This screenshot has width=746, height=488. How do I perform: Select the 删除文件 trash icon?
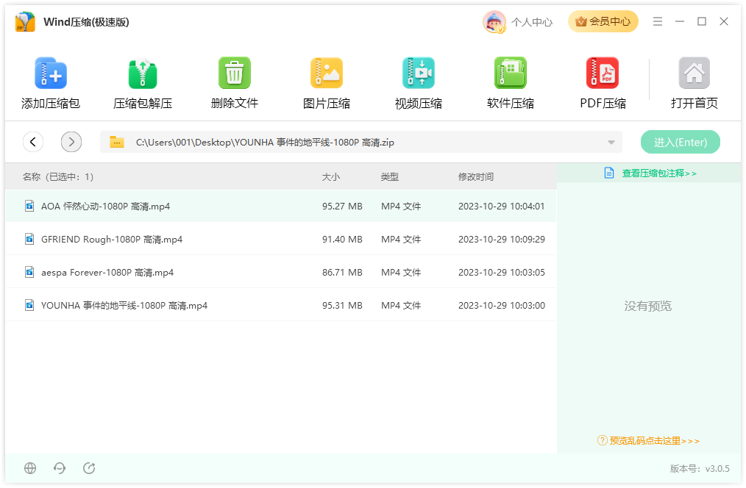click(x=235, y=73)
